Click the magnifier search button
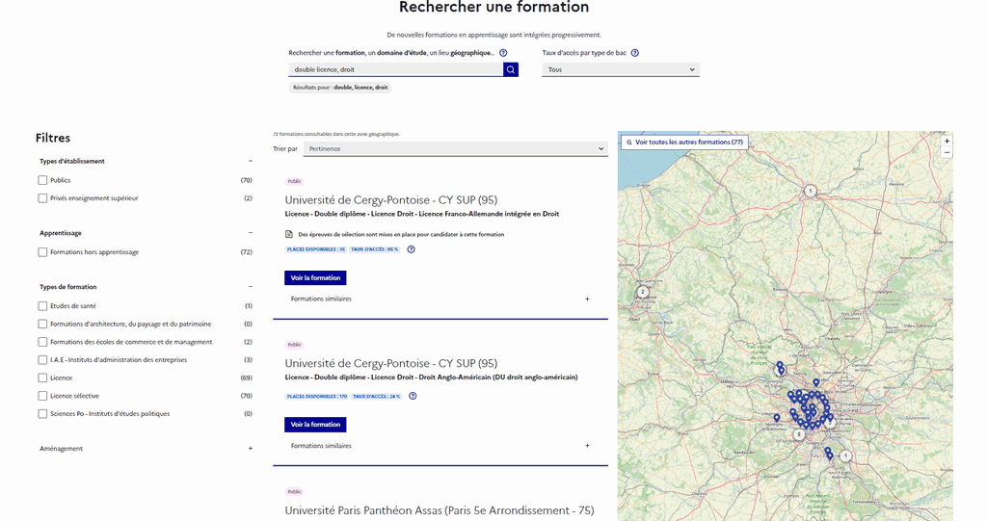 (x=511, y=70)
